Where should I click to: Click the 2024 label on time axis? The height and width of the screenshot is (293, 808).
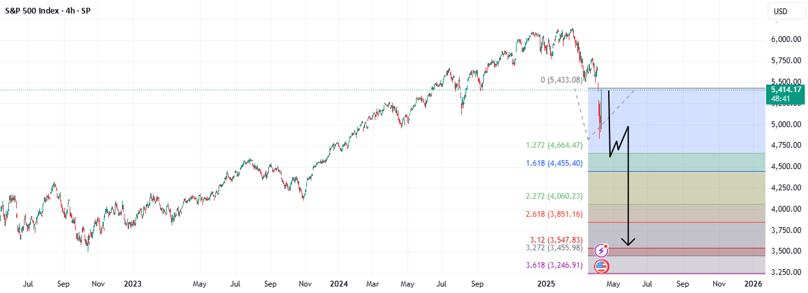coord(338,283)
